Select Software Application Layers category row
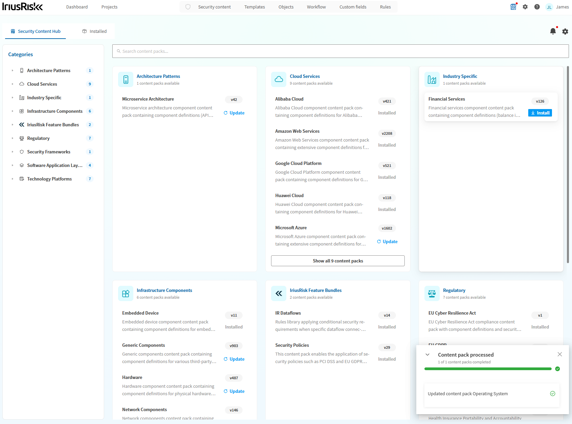This screenshot has width=572, height=424. click(53, 165)
